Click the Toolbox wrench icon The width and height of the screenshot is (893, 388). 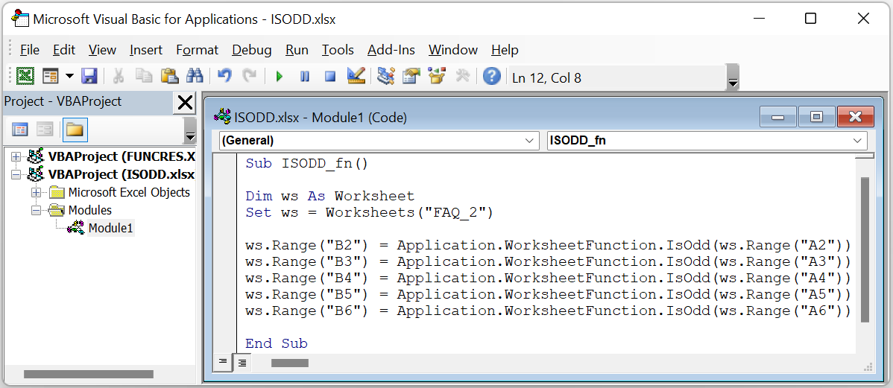462,77
